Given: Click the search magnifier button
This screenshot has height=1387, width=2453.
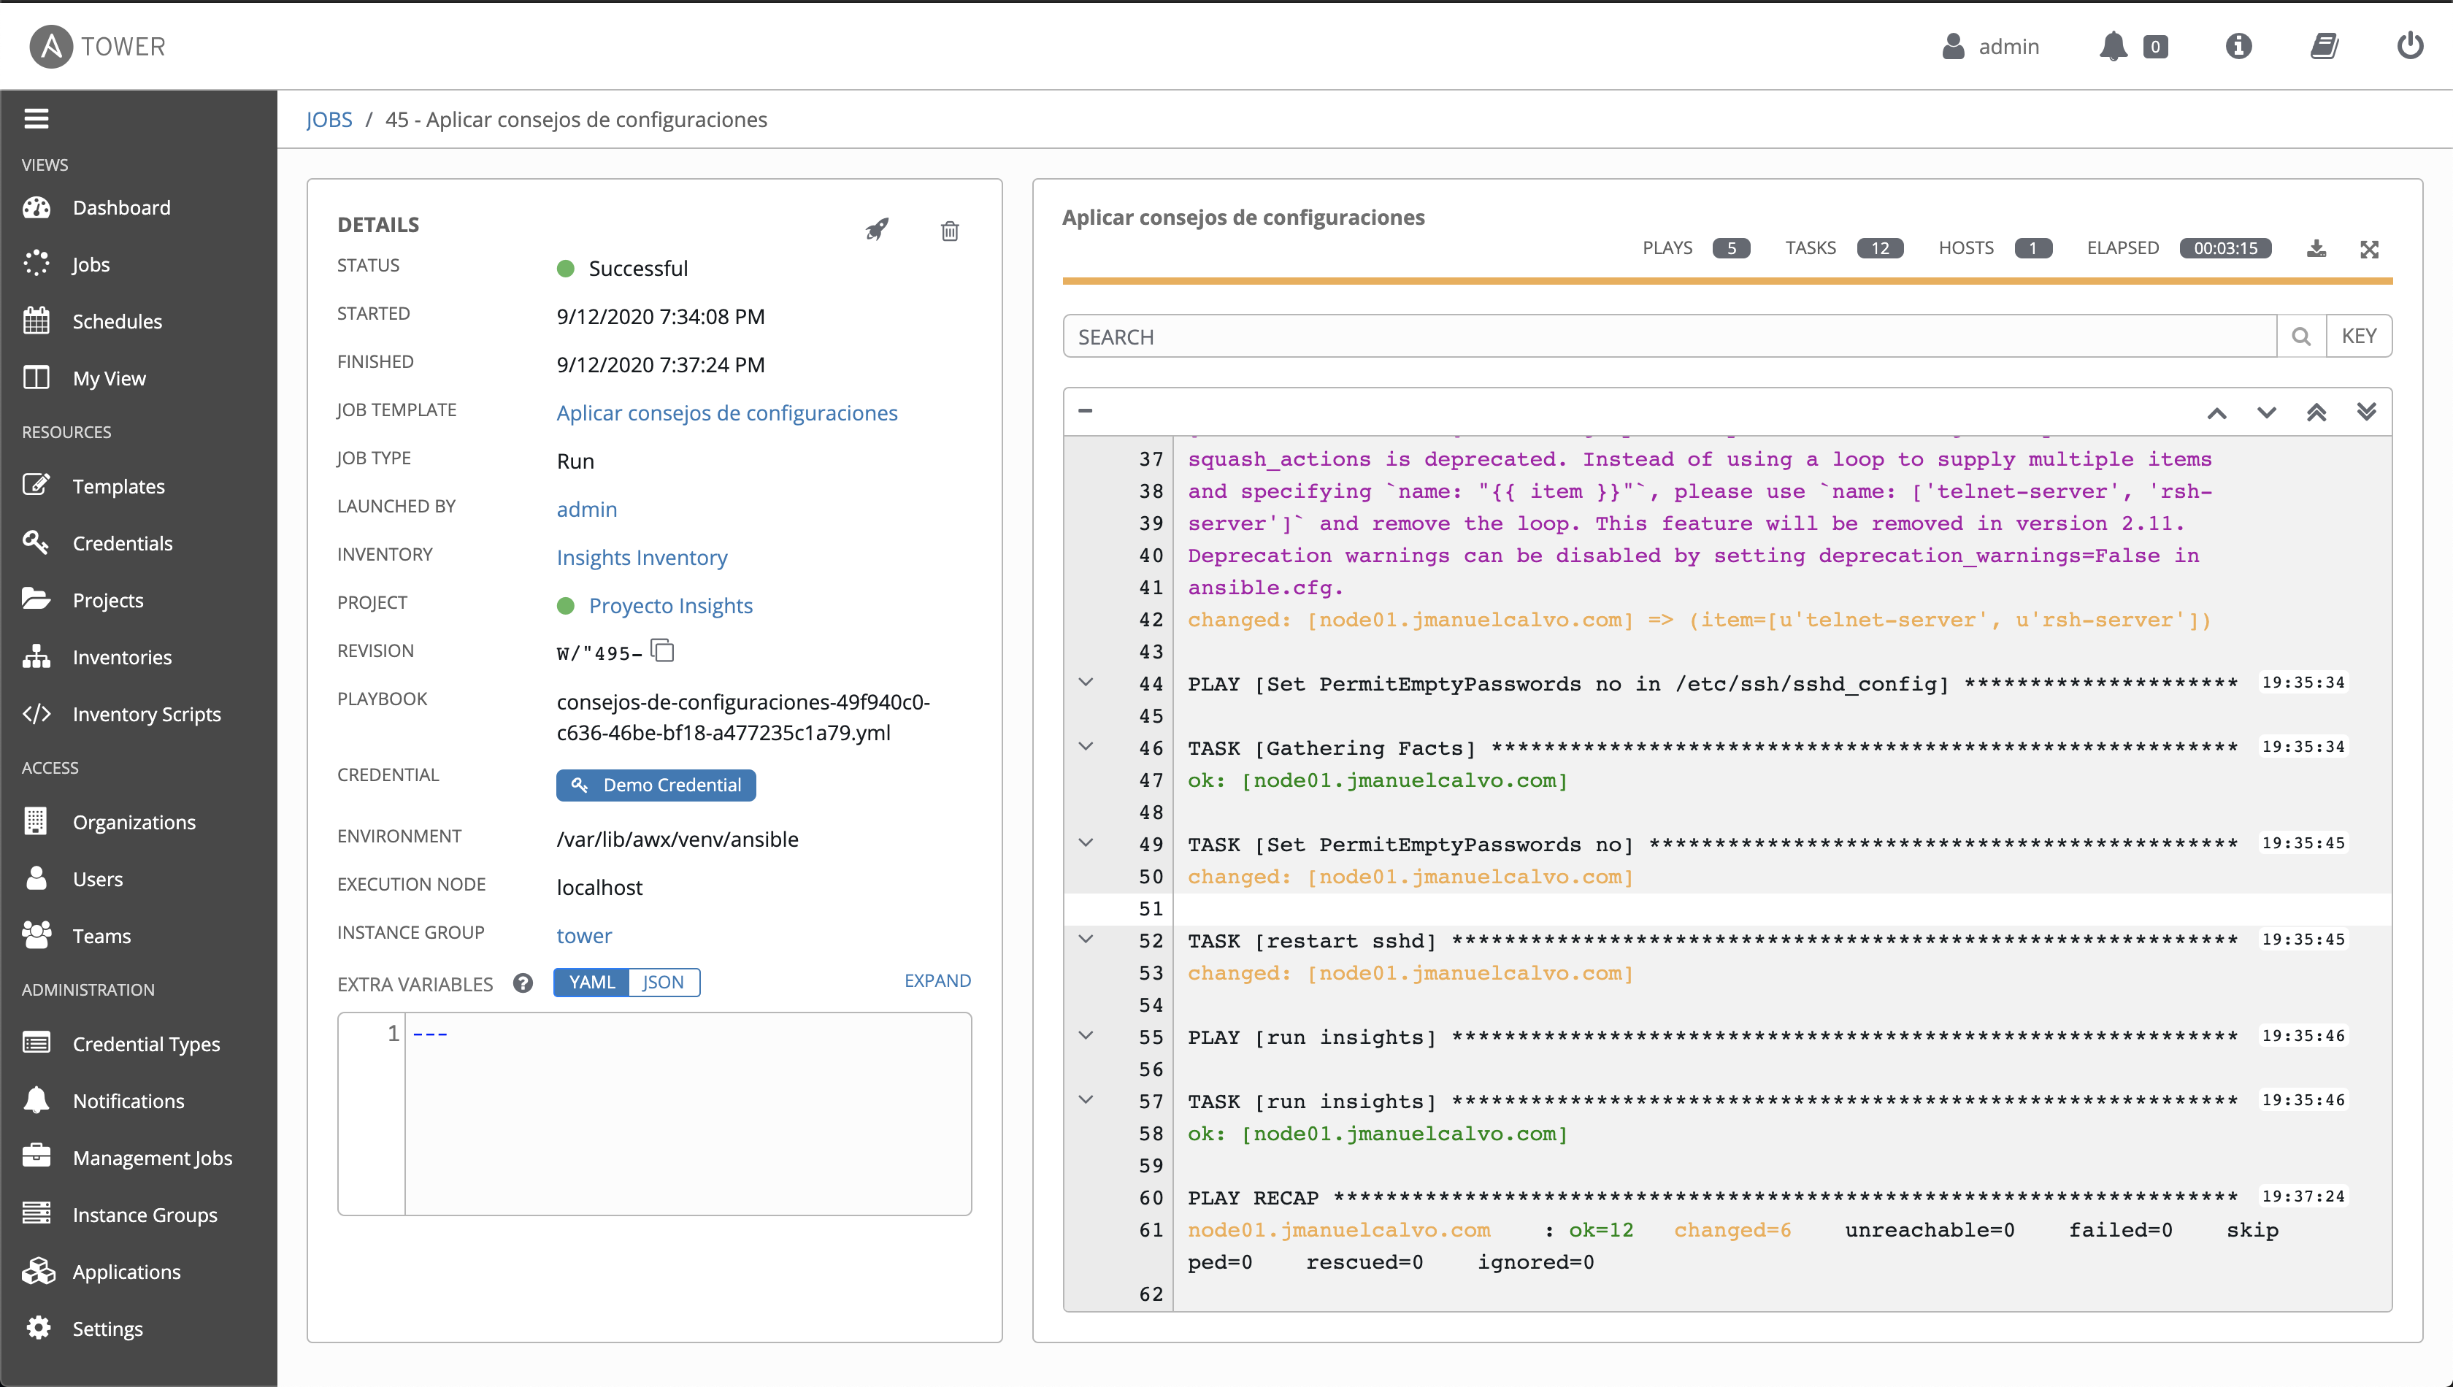Looking at the screenshot, I should click(2300, 337).
